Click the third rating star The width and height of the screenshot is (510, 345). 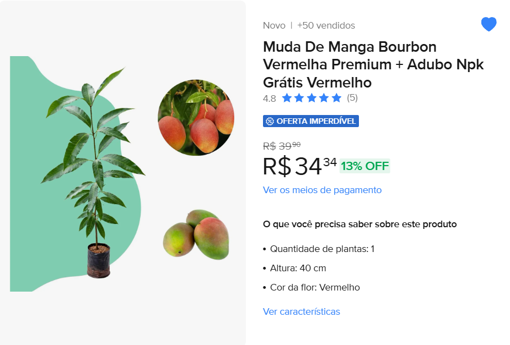coord(312,98)
